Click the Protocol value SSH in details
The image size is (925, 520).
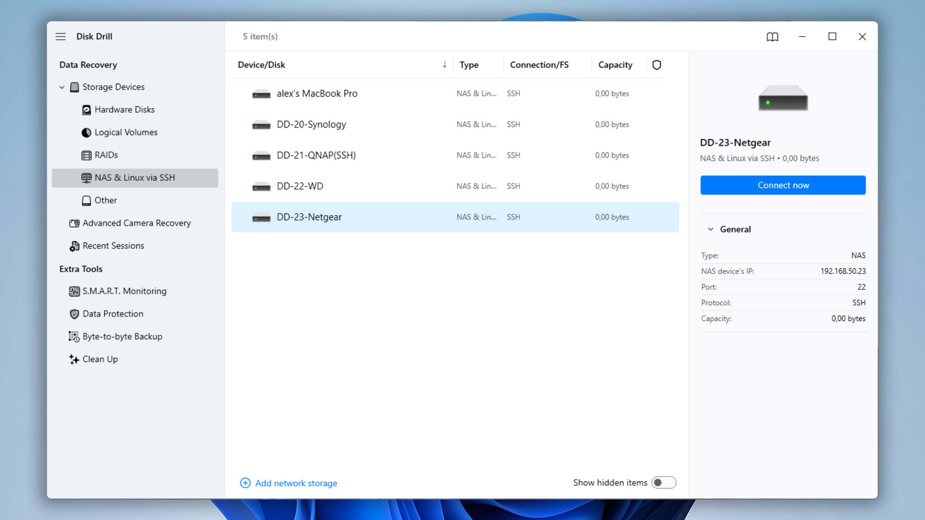tap(859, 303)
